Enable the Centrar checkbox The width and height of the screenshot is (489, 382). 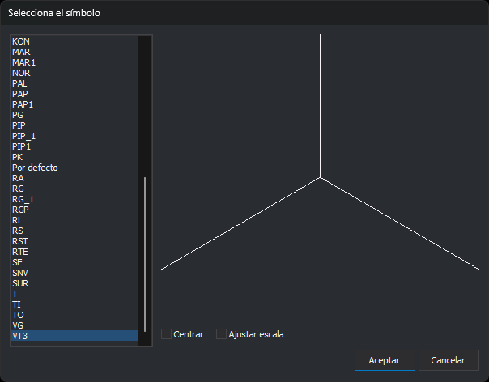tap(166, 334)
